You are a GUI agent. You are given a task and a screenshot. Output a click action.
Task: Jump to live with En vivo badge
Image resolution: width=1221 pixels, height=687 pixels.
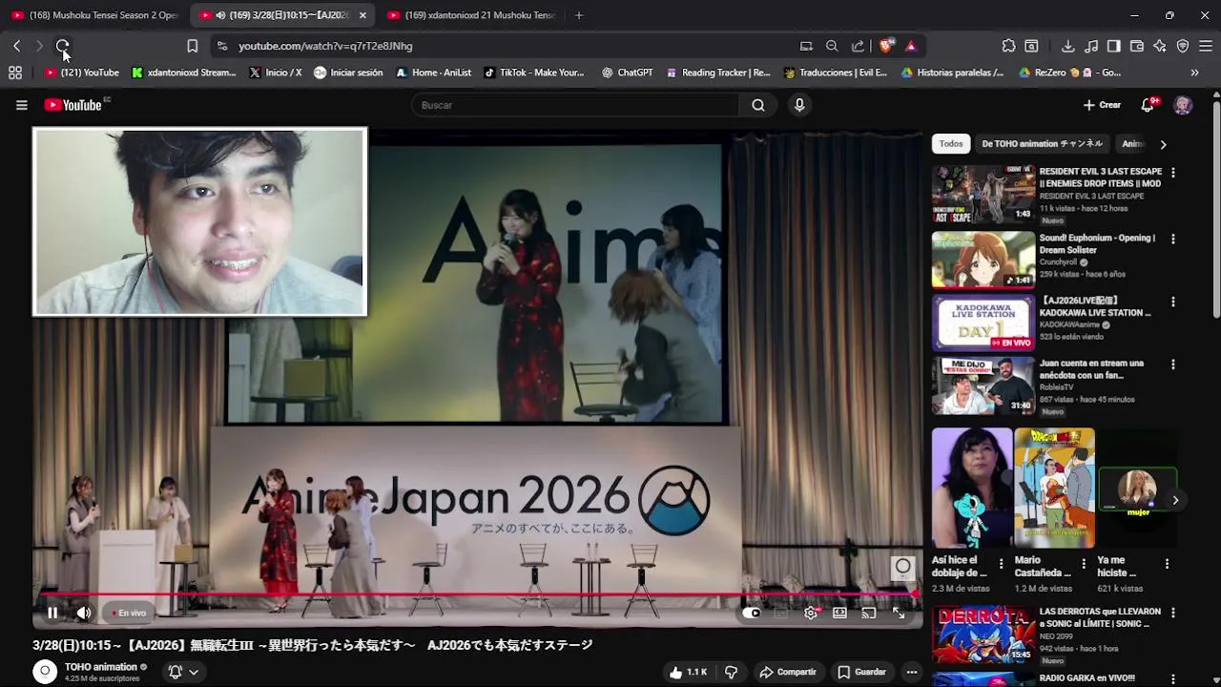tap(129, 613)
